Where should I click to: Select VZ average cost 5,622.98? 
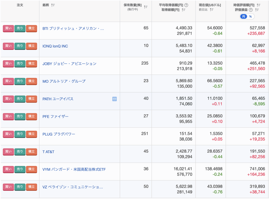click(x=184, y=186)
